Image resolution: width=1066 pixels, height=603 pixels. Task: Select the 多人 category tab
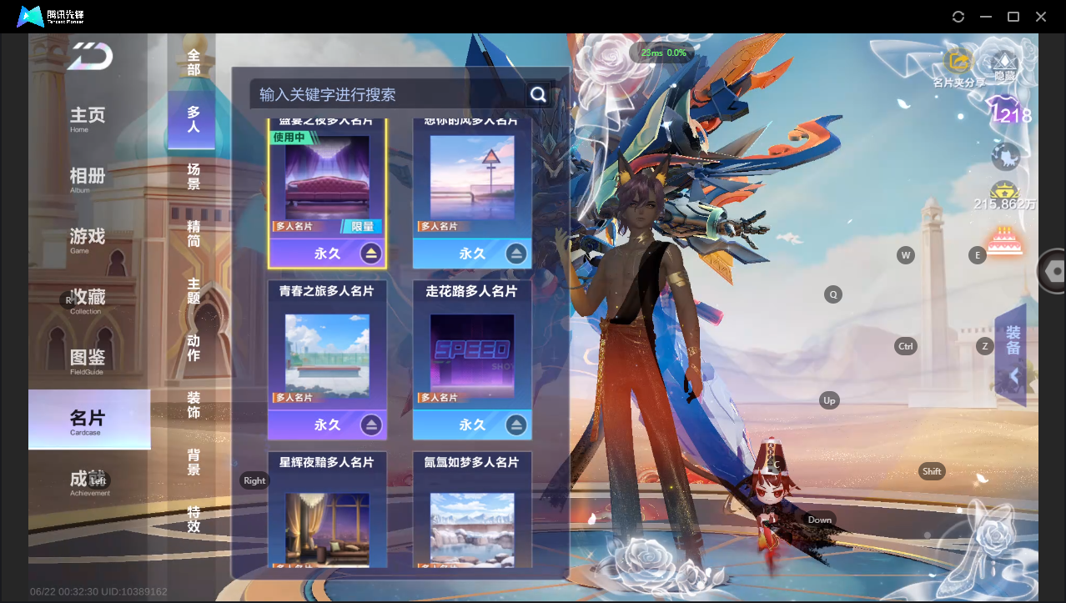click(x=193, y=119)
